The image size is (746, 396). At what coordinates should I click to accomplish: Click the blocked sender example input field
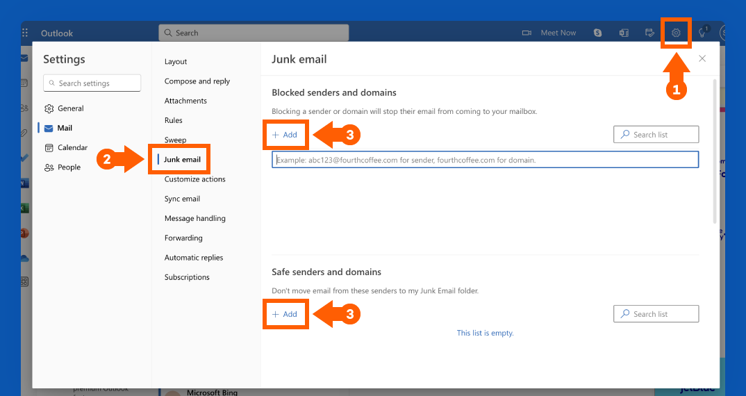486,160
